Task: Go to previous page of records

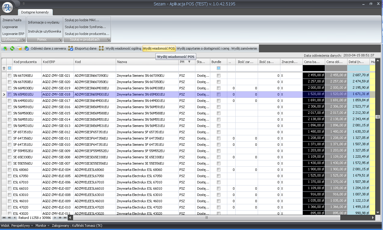Action: (x=9, y=218)
